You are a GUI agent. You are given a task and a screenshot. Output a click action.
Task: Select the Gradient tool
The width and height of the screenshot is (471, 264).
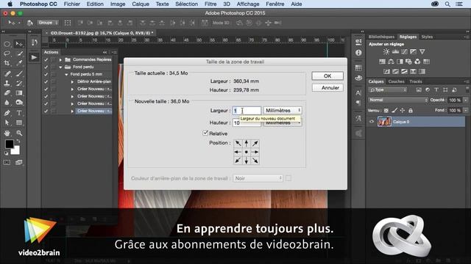click(x=19, y=93)
